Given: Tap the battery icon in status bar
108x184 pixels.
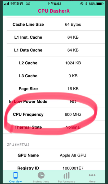Looking at the screenshot, I should coord(100,4).
